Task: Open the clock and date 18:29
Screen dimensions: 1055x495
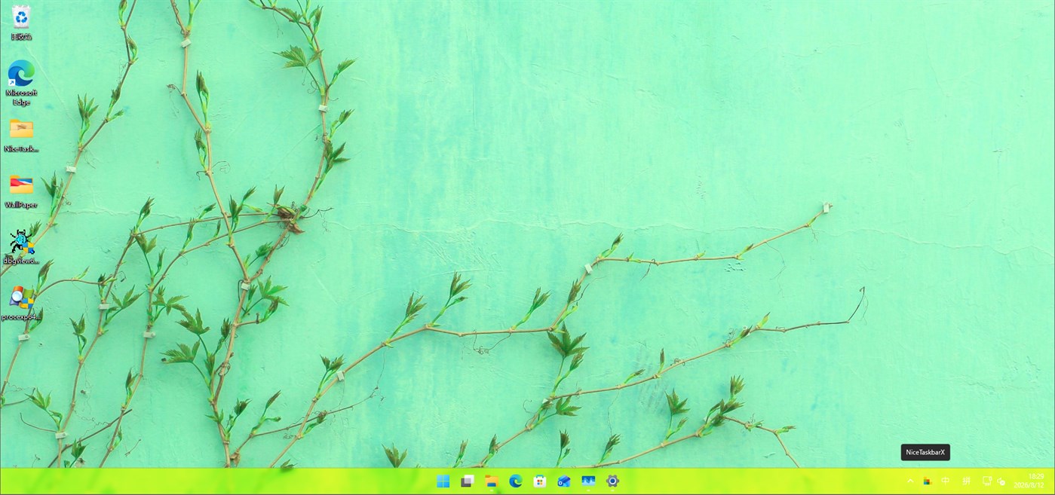Action: tap(1030, 481)
